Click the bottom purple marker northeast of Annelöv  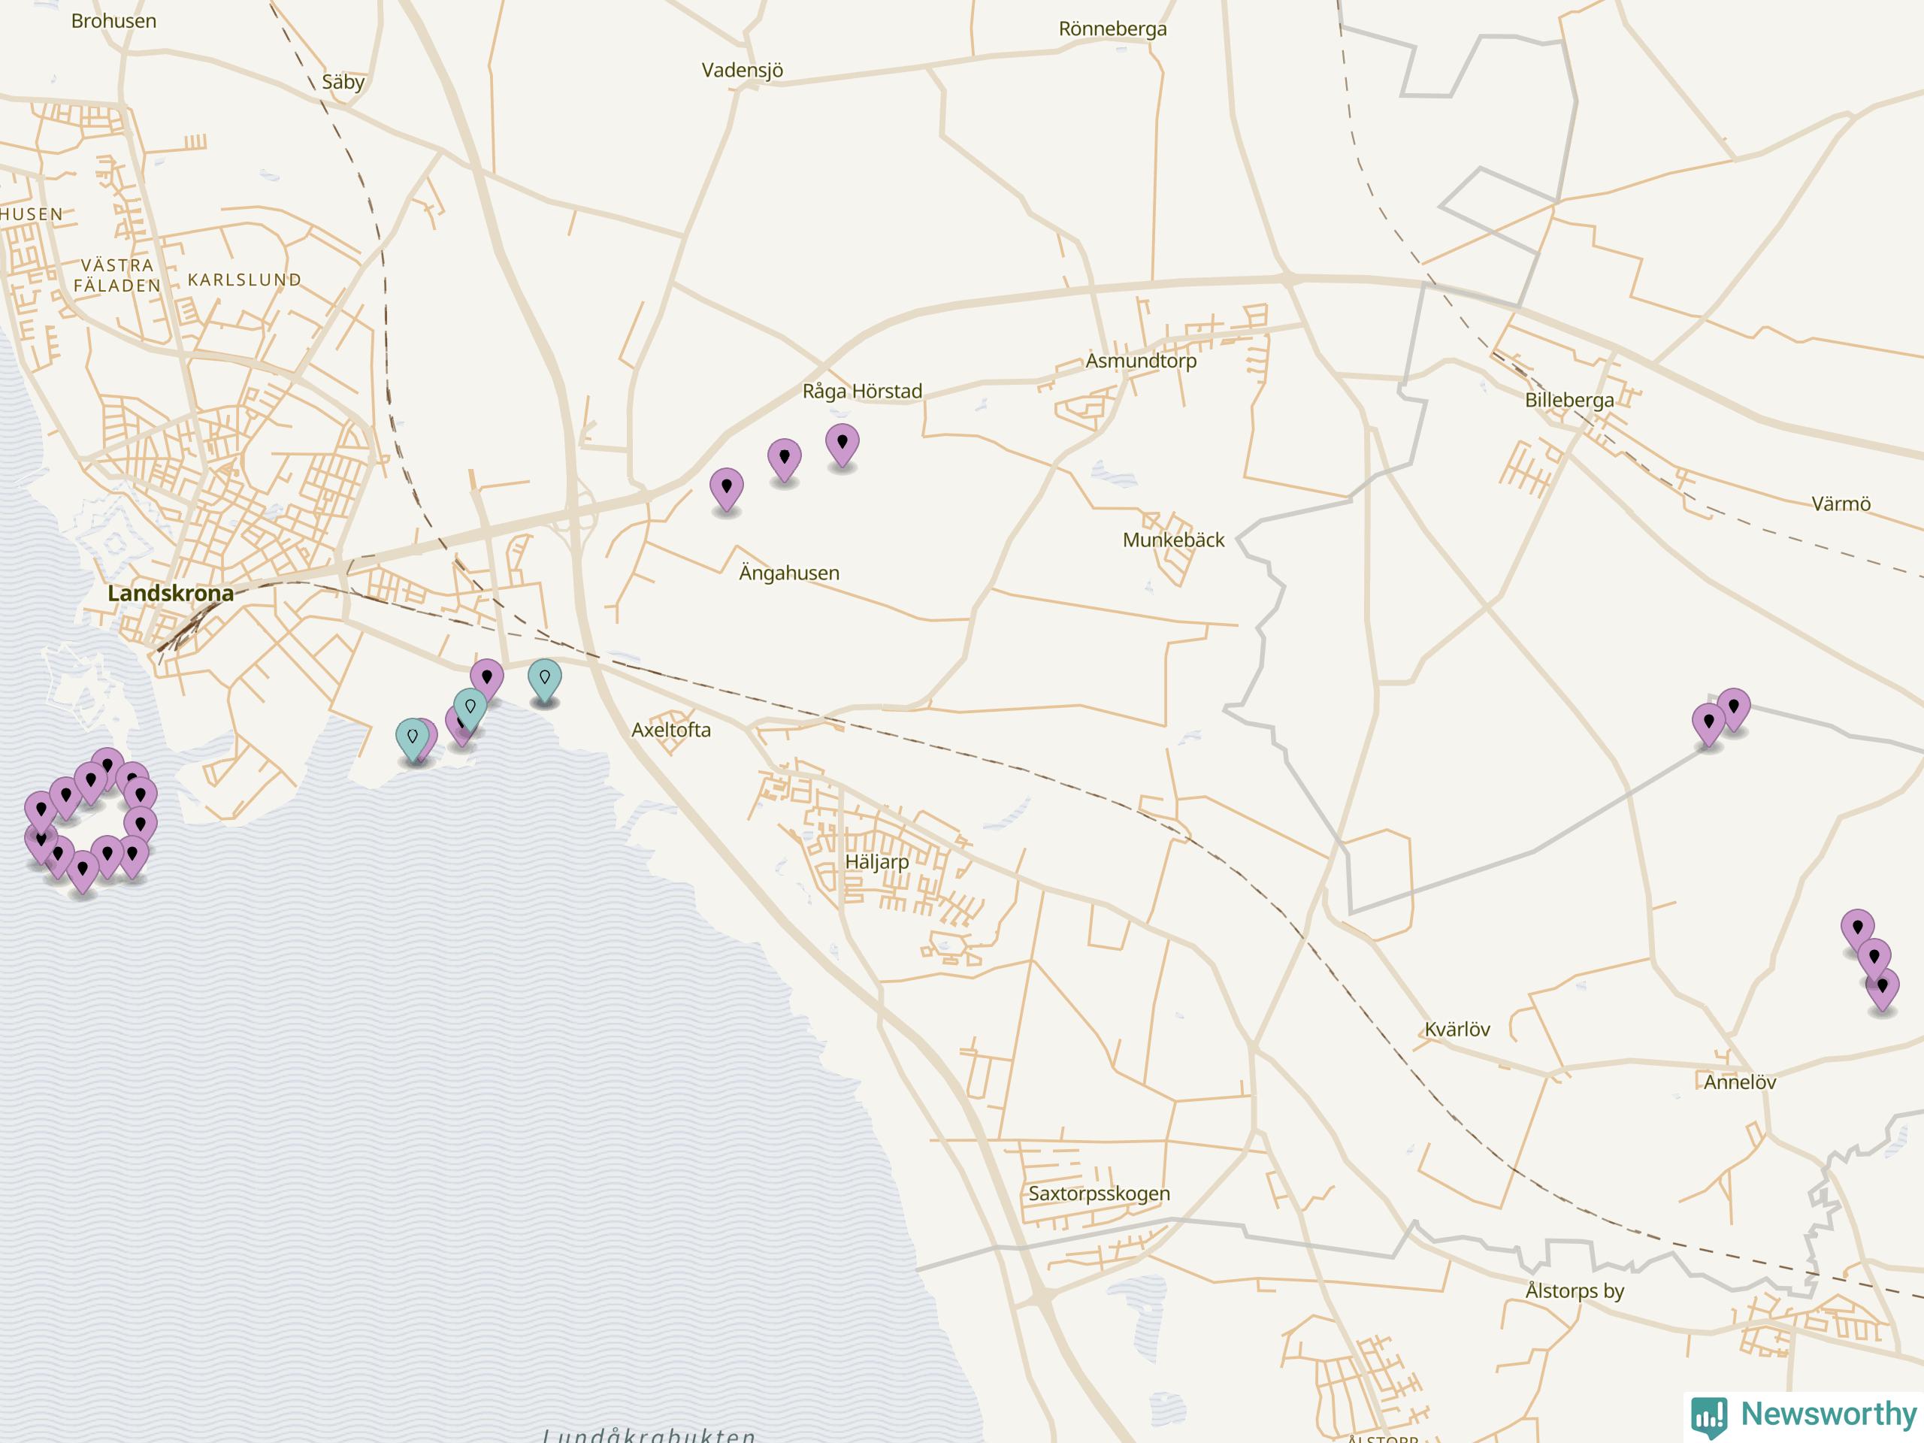coord(1882,990)
